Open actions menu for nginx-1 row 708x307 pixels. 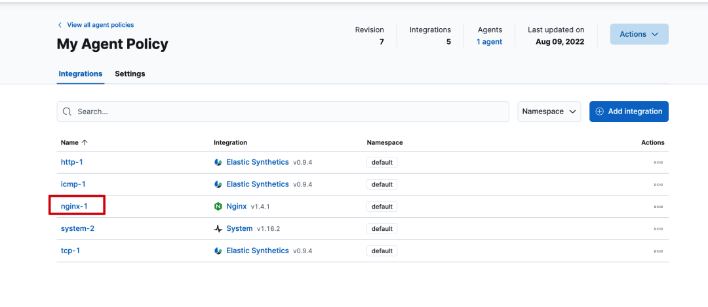pyautogui.click(x=658, y=207)
